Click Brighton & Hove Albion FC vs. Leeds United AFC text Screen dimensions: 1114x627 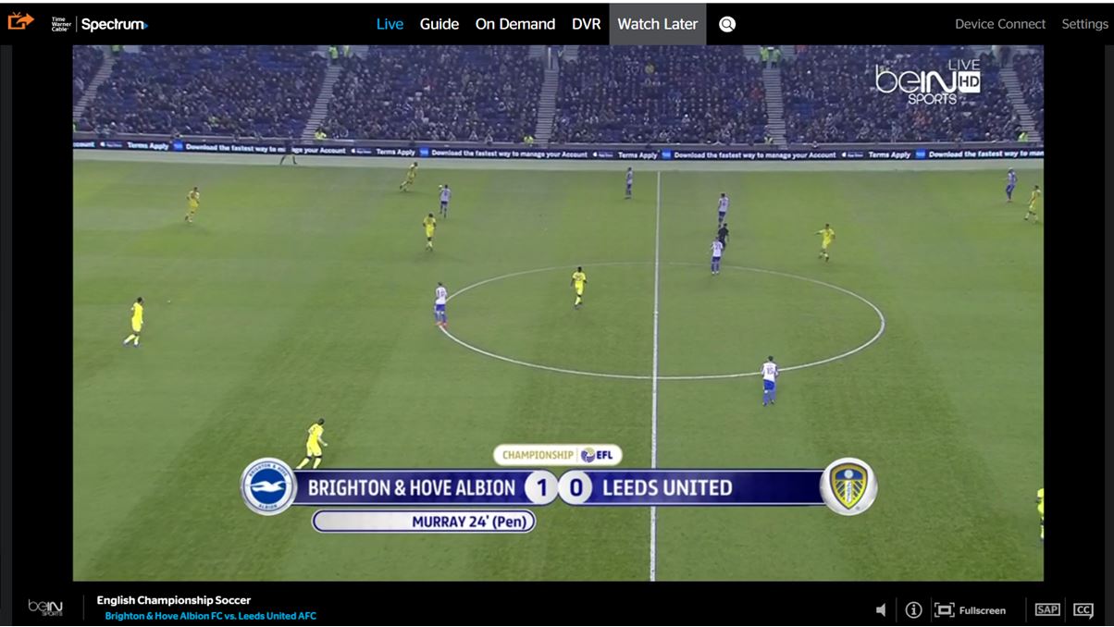pyautogui.click(x=210, y=616)
